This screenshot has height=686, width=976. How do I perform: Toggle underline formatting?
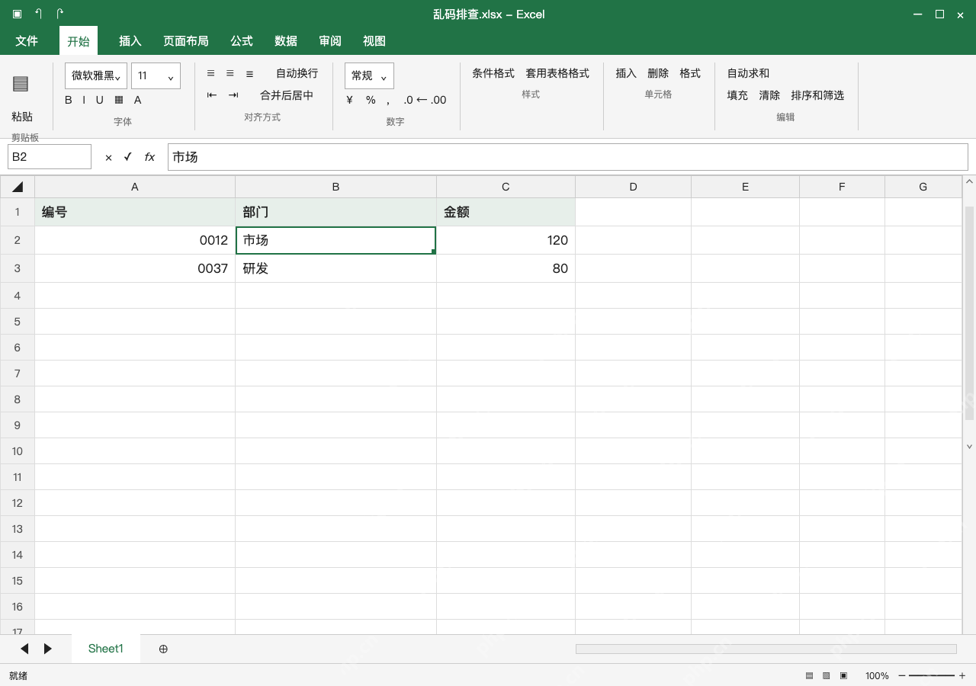point(99,100)
